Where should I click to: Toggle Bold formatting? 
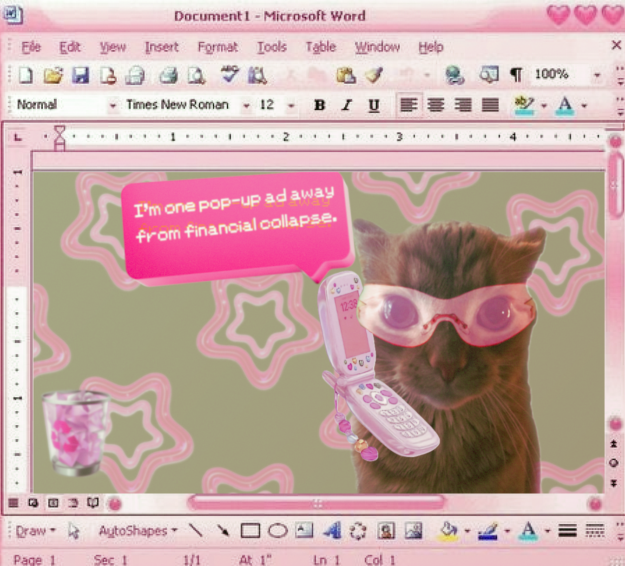[x=319, y=105]
